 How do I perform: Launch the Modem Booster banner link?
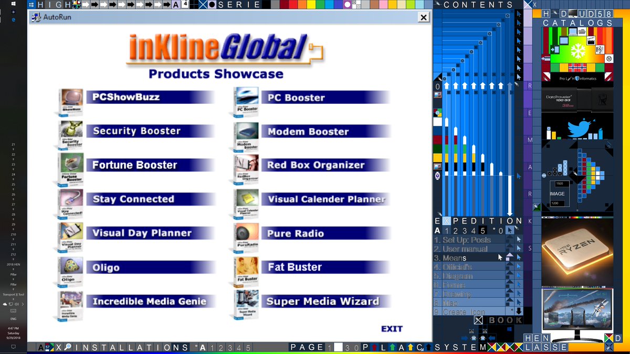pyautogui.click(x=325, y=131)
